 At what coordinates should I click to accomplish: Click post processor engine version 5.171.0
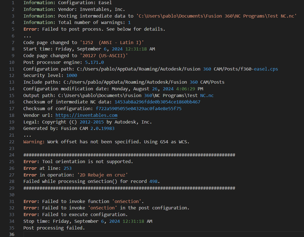coord(94,62)
